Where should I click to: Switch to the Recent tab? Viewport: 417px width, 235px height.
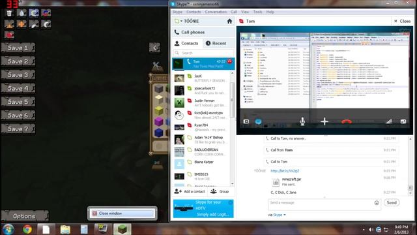click(x=216, y=43)
